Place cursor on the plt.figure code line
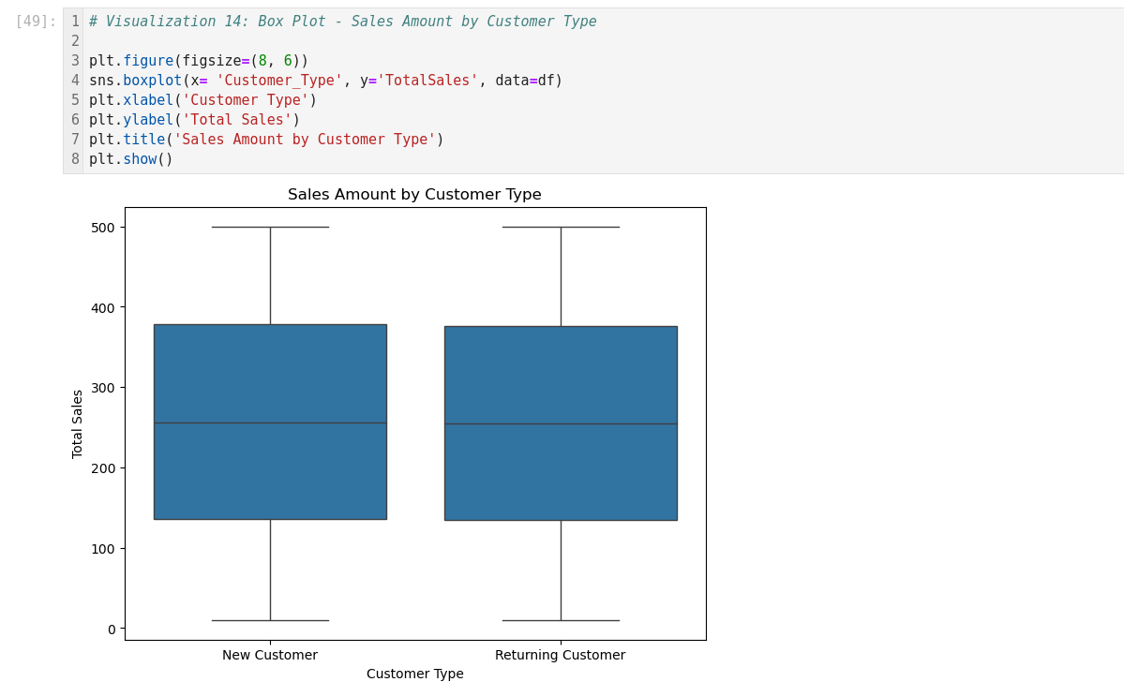 point(198,61)
